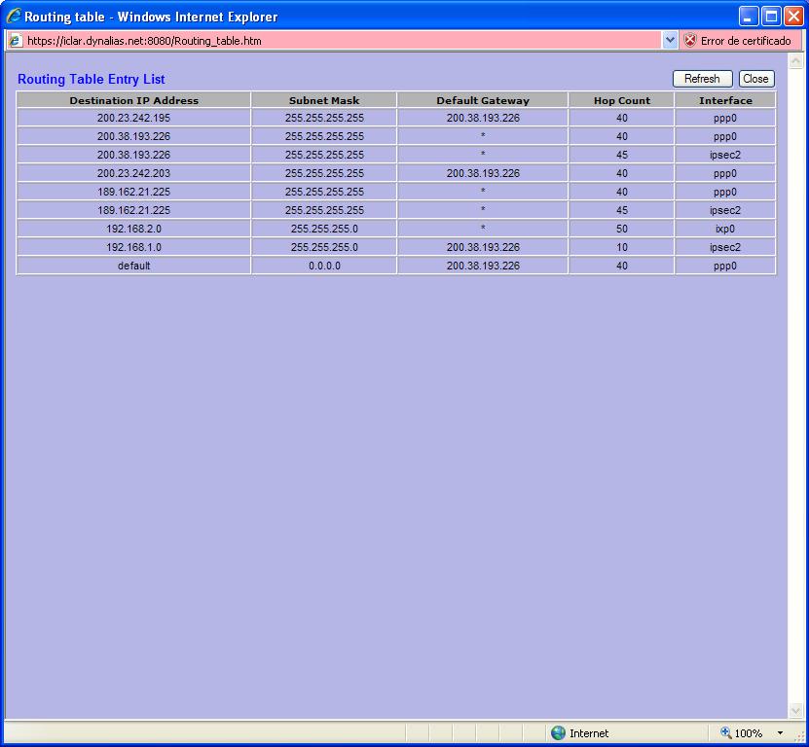Maximize the Internet Explorer window

point(771,17)
